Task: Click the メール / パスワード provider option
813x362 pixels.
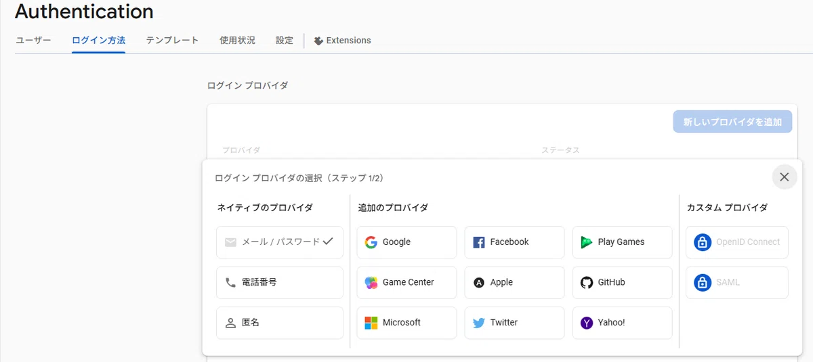Action: click(x=280, y=242)
